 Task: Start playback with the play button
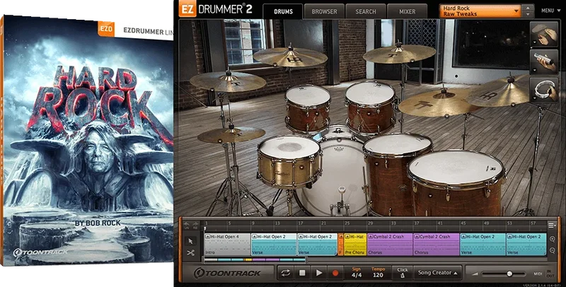pos(319,273)
